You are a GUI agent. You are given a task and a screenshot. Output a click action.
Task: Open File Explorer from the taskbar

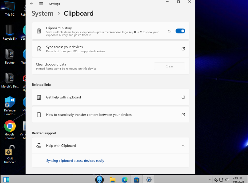pyautogui.click(x=112, y=179)
